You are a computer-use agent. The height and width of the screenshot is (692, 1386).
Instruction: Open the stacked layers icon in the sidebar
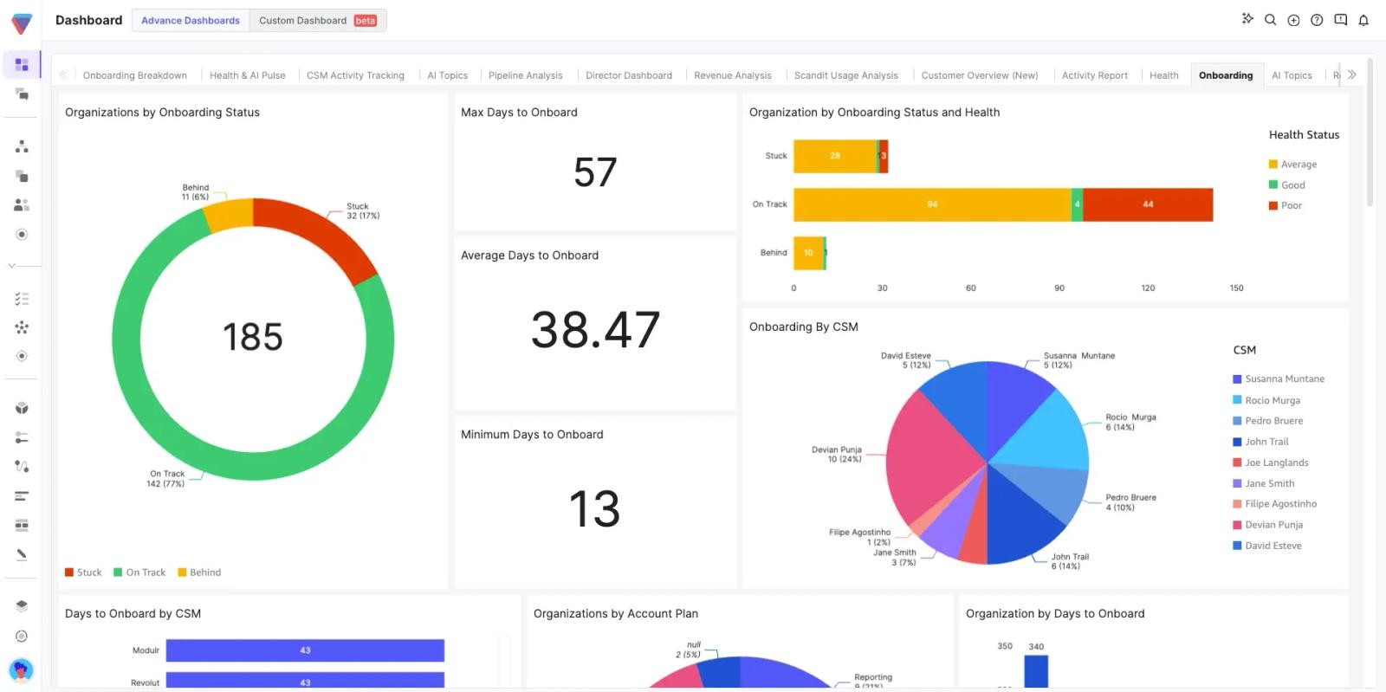click(22, 605)
